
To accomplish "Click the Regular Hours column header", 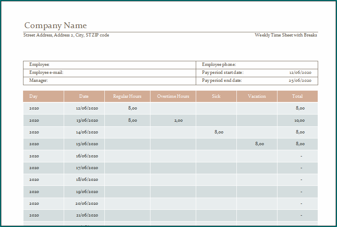I will [127, 96].
